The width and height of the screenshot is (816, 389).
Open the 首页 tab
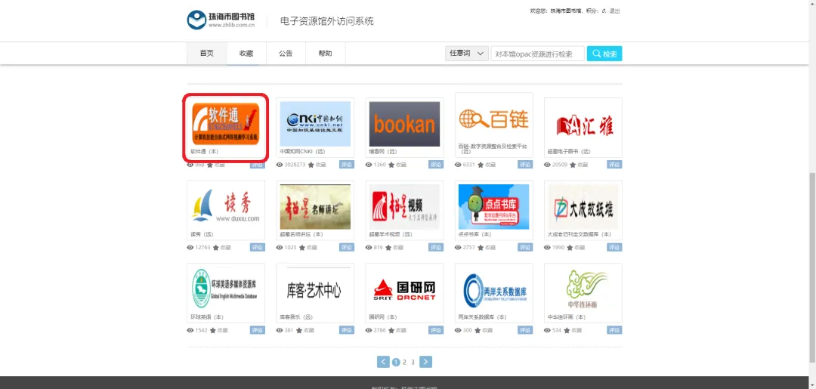(206, 53)
